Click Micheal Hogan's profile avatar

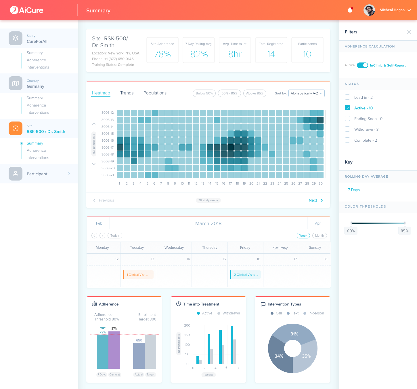tap(369, 10)
